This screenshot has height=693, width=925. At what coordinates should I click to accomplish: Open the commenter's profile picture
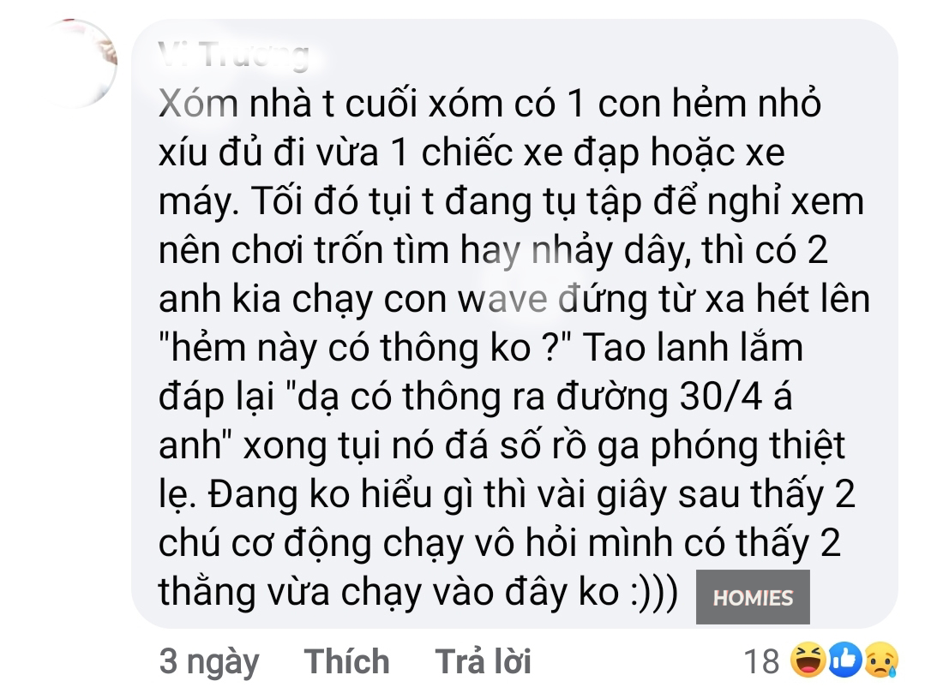pos(75,63)
